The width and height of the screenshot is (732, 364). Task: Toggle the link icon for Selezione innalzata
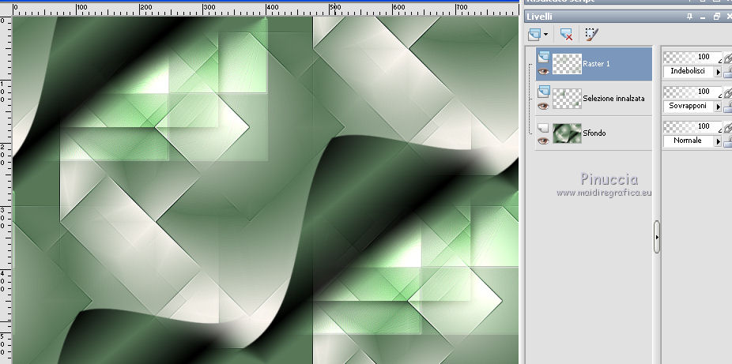pyautogui.click(x=727, y=92)
